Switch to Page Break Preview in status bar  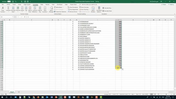click(x=158, y=94)
